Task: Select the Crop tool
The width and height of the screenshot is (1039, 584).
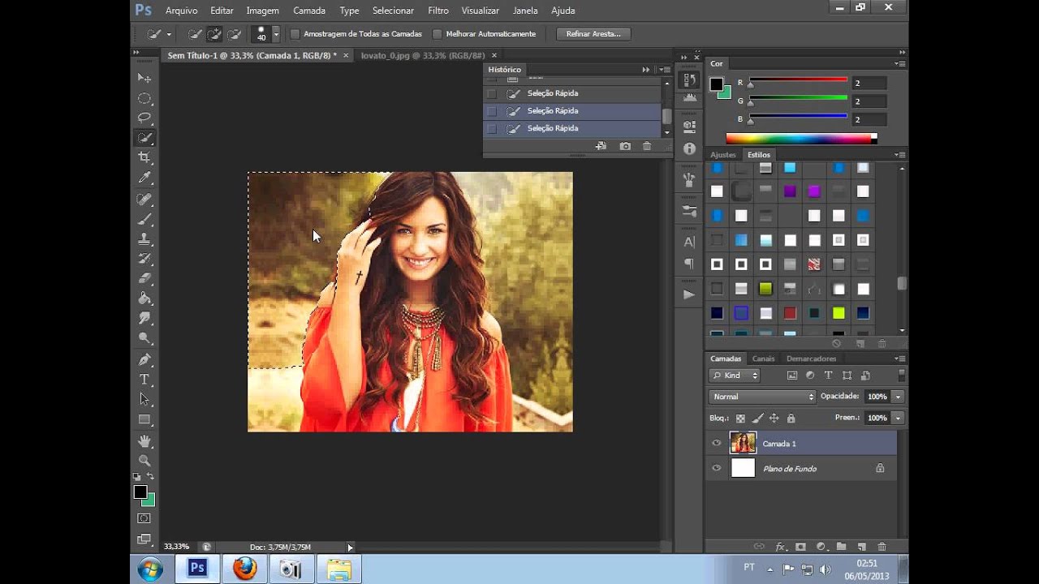Action: click(144, 157)
